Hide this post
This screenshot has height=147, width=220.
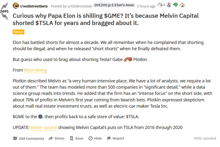tap(95, 138)
